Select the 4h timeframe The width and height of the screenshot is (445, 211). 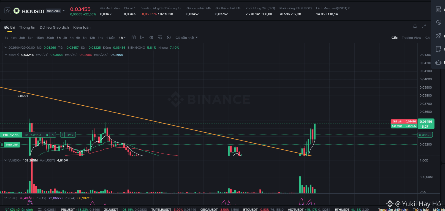tap(72, 38)
